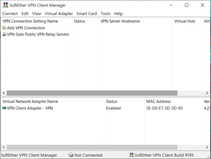Screen dimensions: 211x159
Task: Click the Add VPN Connection icon
Action: click(x=4, y=28)
